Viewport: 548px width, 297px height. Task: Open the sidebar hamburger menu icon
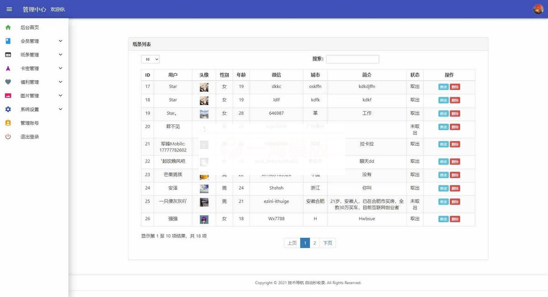pyautogui.click(x=9, y=9)
